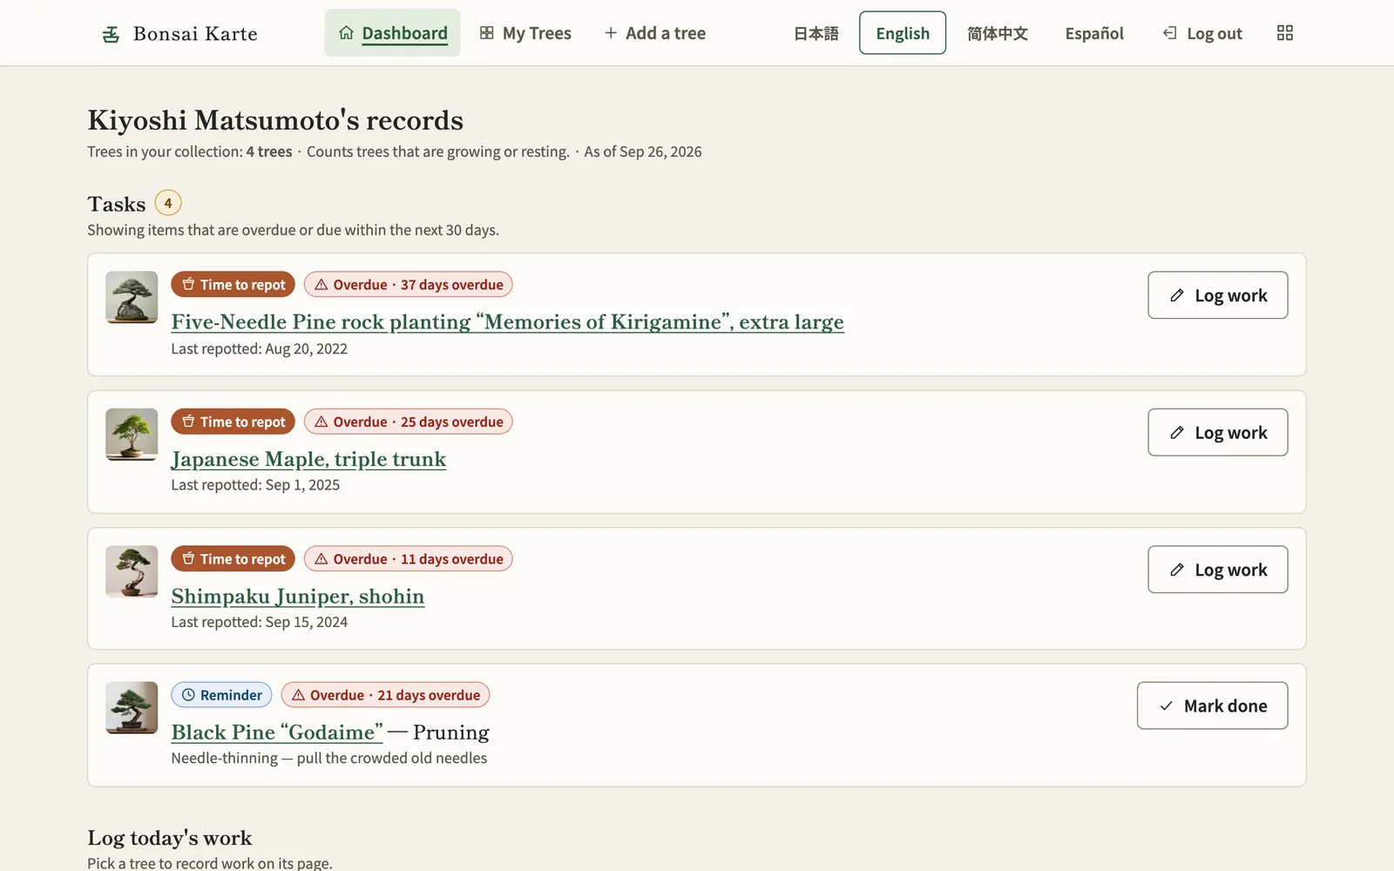Log work for Five-Needle Pine
The image size is (1394, 871).
pyautogui.click(x=1217, y=295)
